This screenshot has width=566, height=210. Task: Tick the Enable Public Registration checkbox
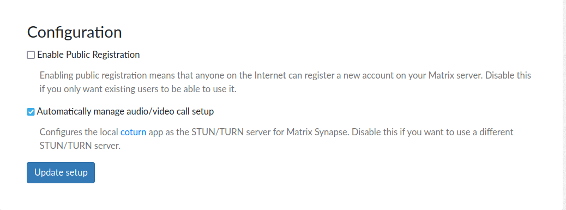pyautogui.click(x=31, y=55)
